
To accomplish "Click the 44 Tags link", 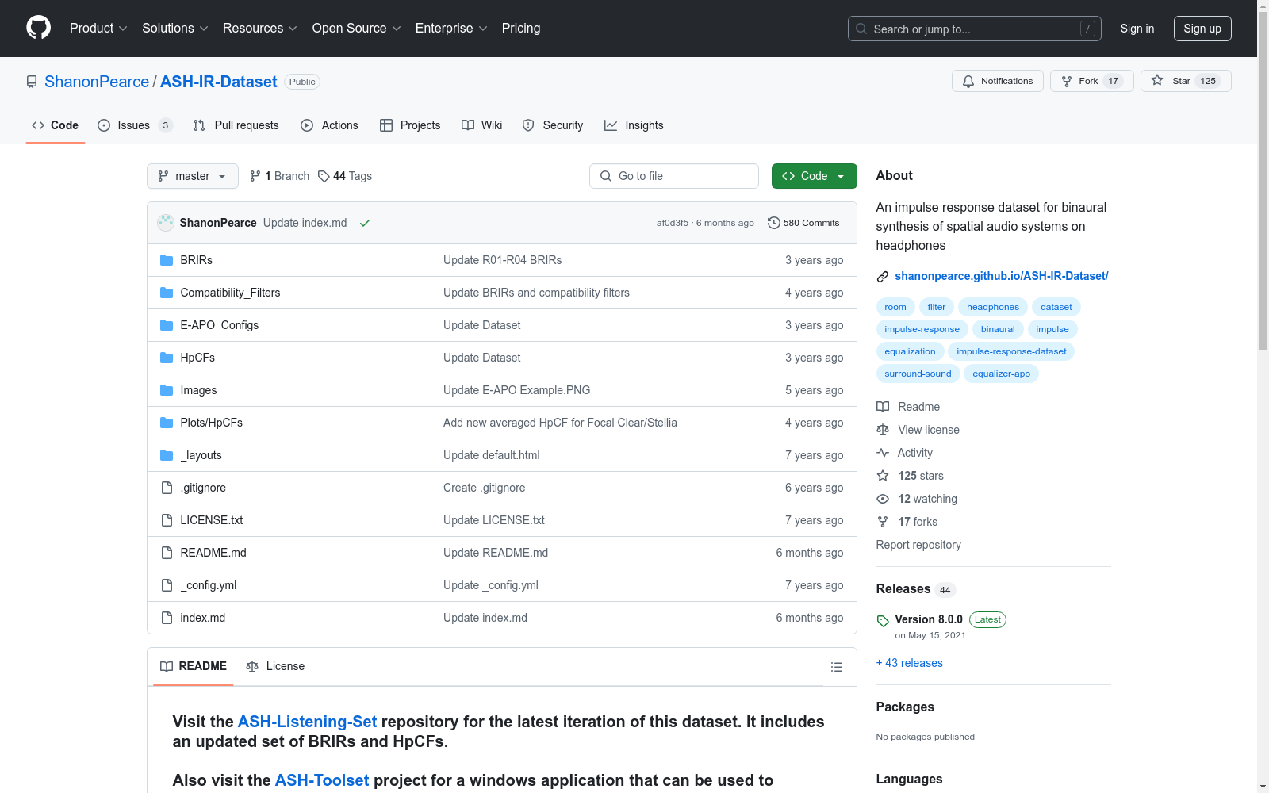I will (x=345, y=176).
